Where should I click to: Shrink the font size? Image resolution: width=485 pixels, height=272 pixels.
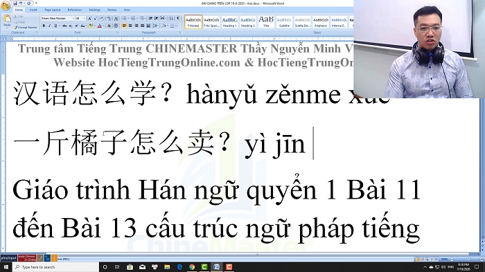[96, 19]
